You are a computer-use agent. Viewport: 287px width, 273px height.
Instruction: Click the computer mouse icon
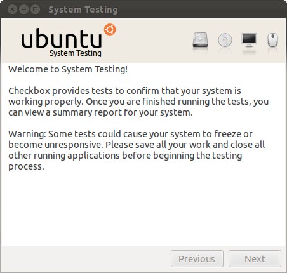point(272,40)
